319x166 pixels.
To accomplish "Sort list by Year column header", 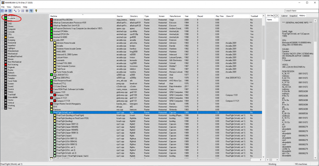I will pyautogui.click(x=186, y=16).
